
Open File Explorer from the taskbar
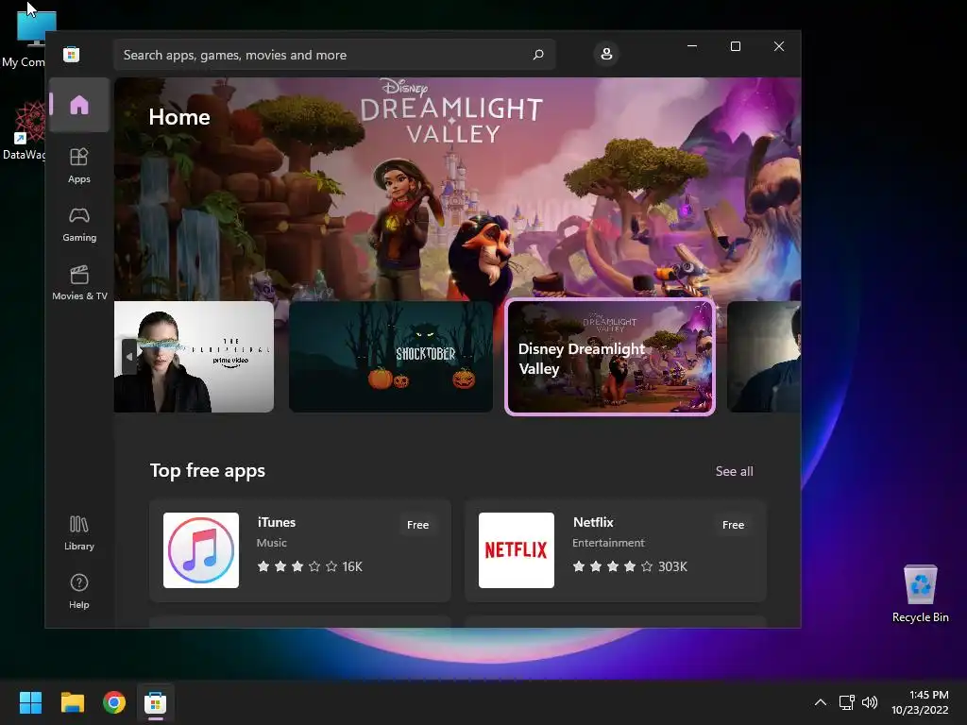[72, 702]
